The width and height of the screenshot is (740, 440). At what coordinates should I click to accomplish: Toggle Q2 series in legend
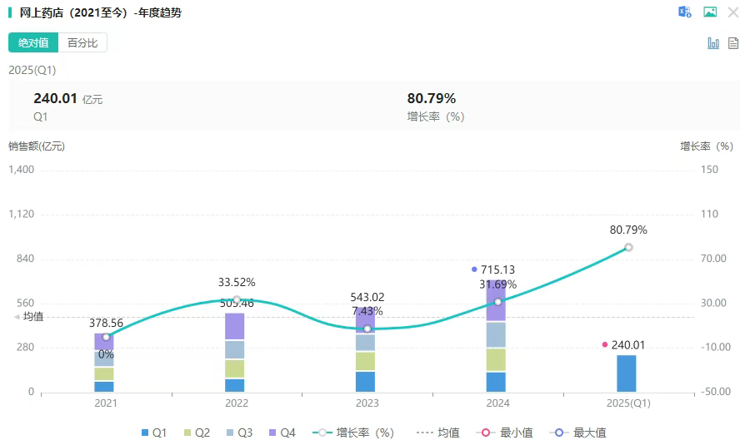pos(197,433)
